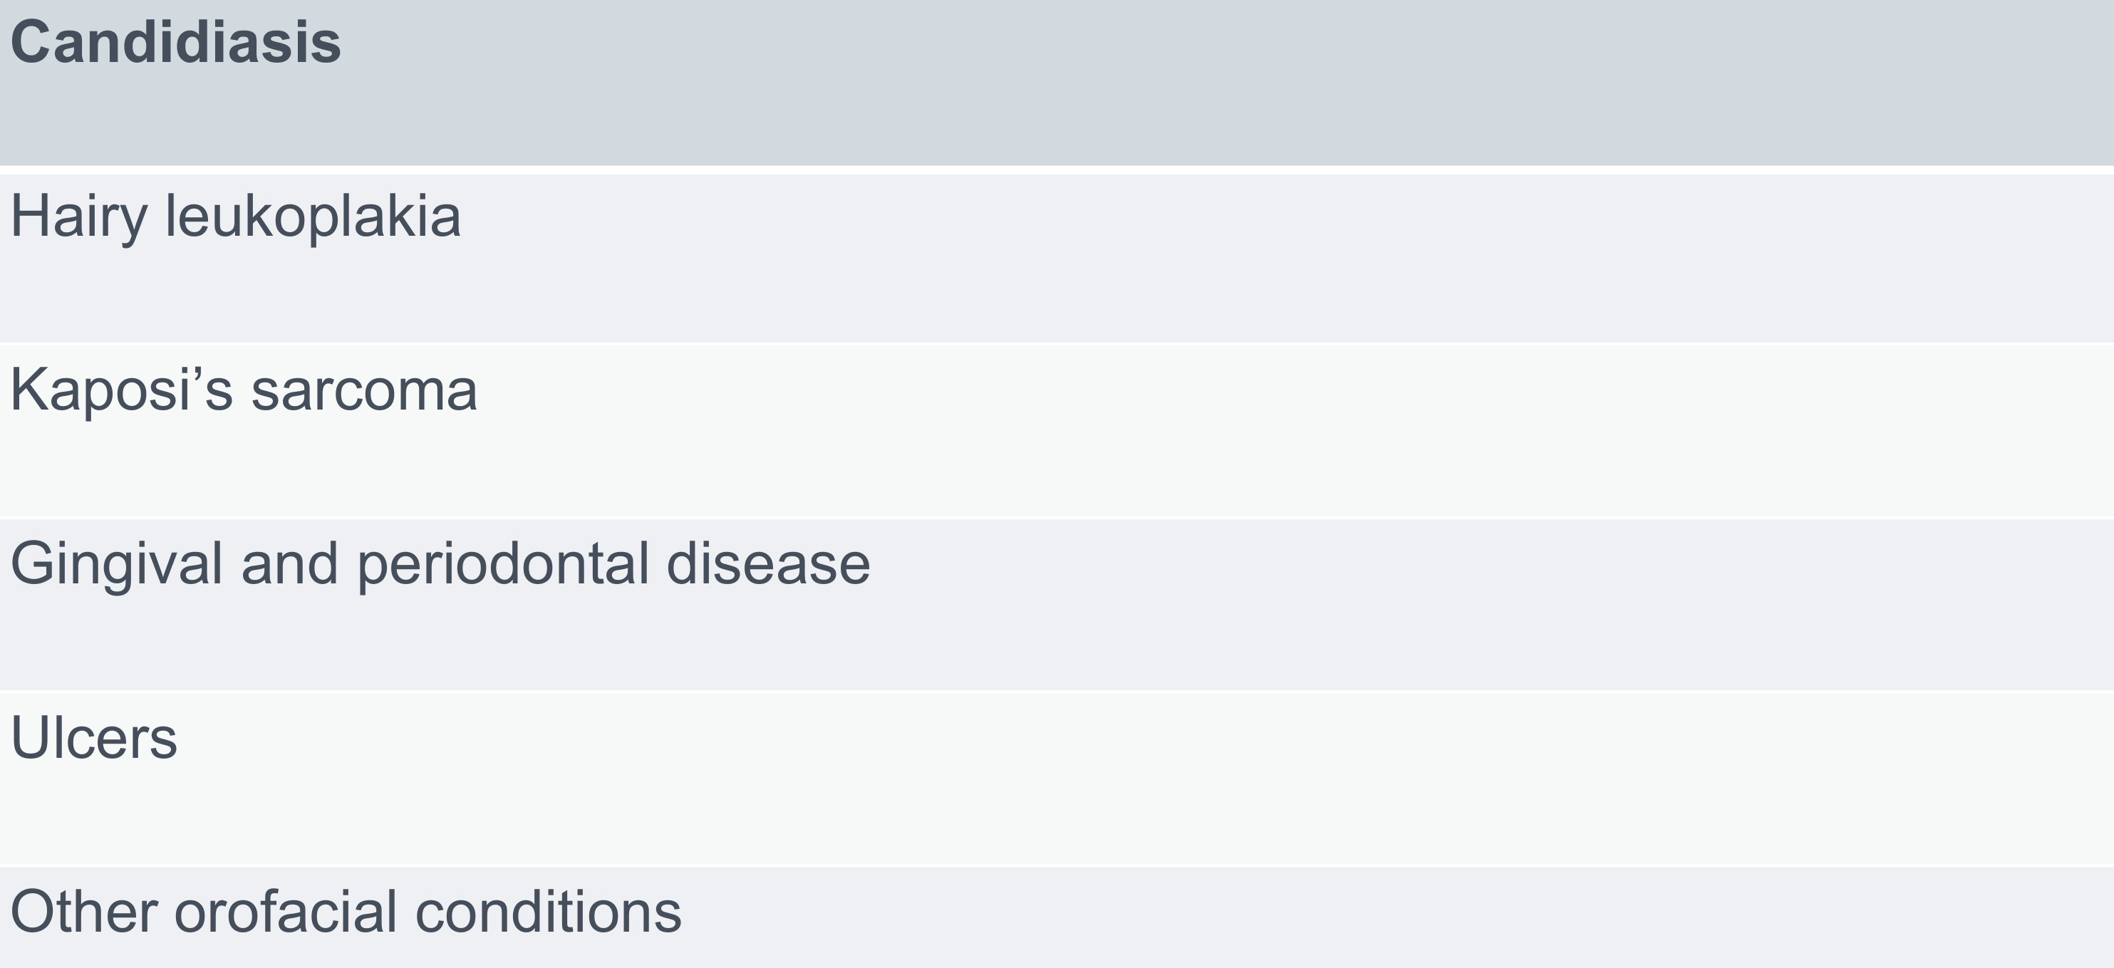Click the Hairy leukoplakia row
The image size is (2114, 968).
1057,259
